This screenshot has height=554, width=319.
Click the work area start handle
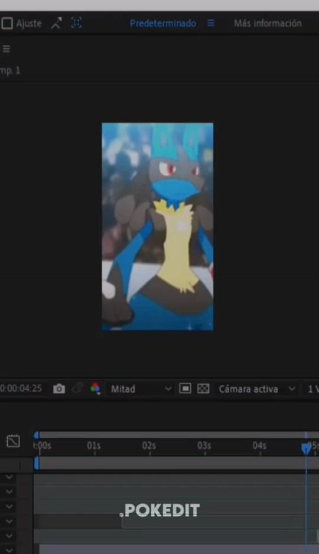click(x=37, y=464)
